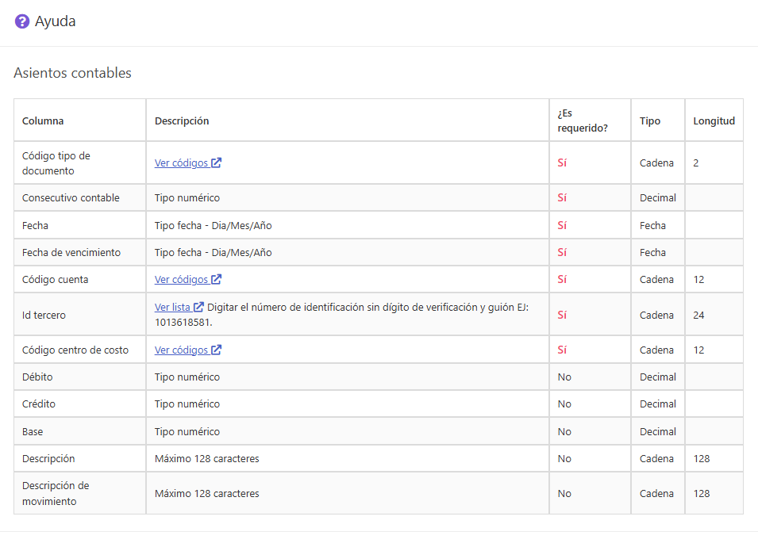Click the Longitud column header
Screen dimensions: 758x547
pyautogui.click(x=714, y=120)
